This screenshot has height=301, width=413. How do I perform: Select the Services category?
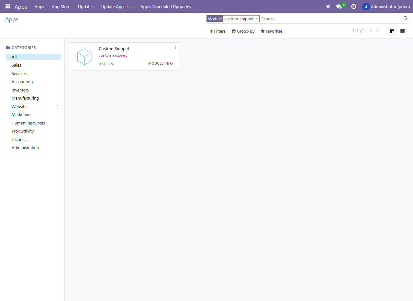[x=33, y=73]
